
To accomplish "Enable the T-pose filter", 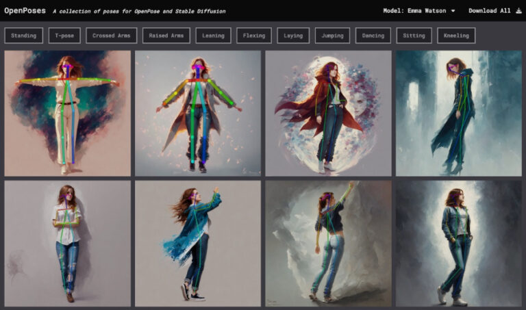I will tap(64, 36).
